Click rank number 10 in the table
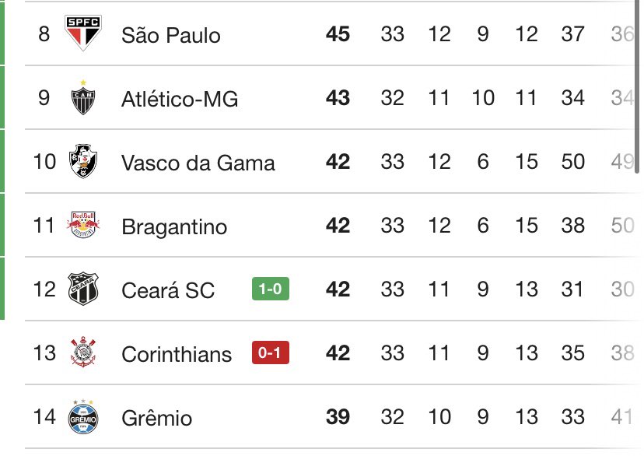Viewport: 644px width, 456px height. [x=44, y=162]
